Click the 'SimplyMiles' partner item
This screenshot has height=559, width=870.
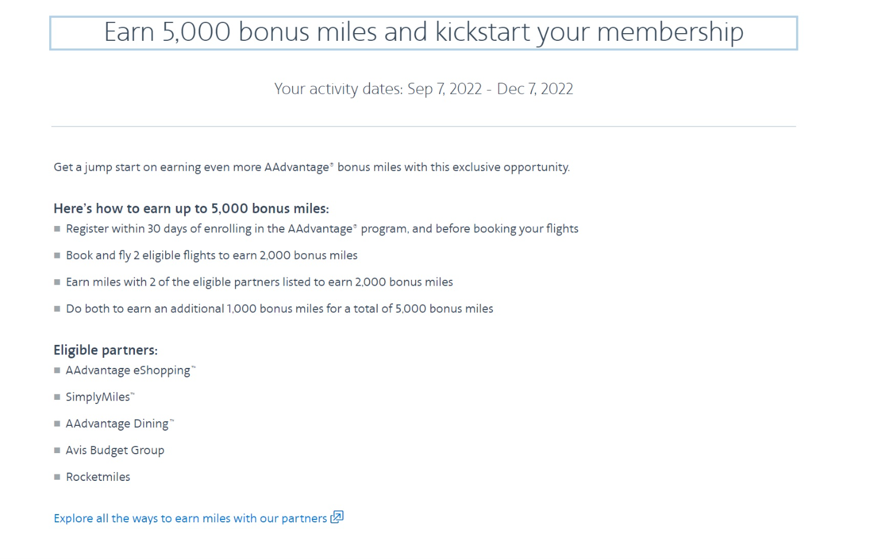pos(100,397)
